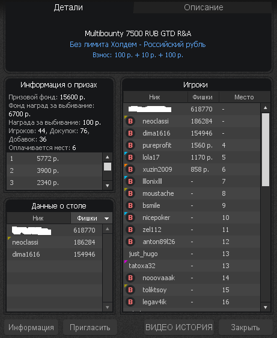This screenshot has height=338, width=277.
Task: Open ВИДЕО ИСТОРИЯ
Action: [x=179, y=327]
